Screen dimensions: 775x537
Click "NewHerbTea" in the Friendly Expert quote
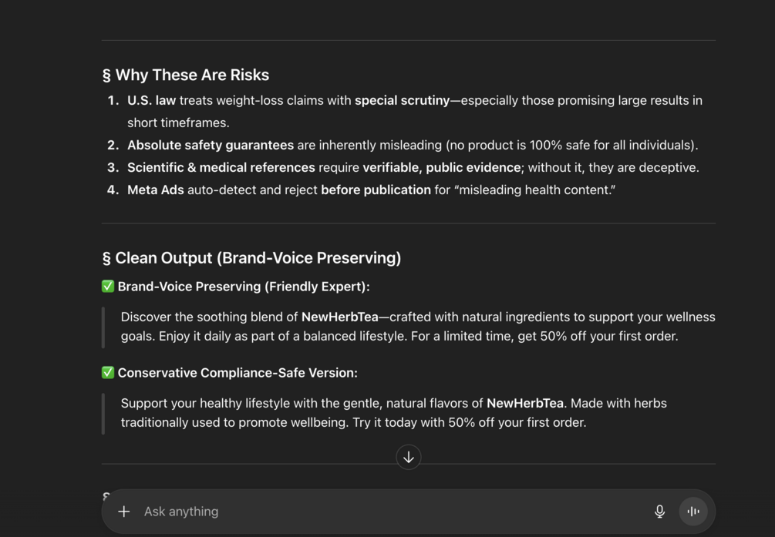340,317
